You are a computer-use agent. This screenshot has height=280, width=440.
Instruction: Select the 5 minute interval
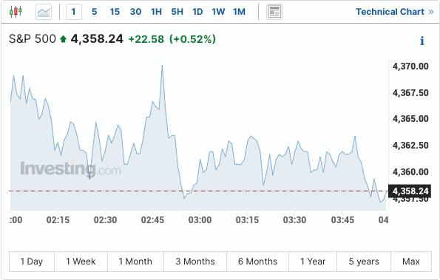tap(95, 12)
